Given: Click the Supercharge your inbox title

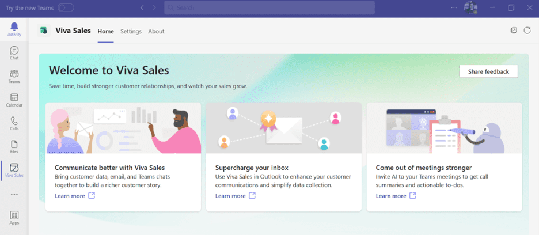Looking at the screenshot, I should click(x=252, y=168).
